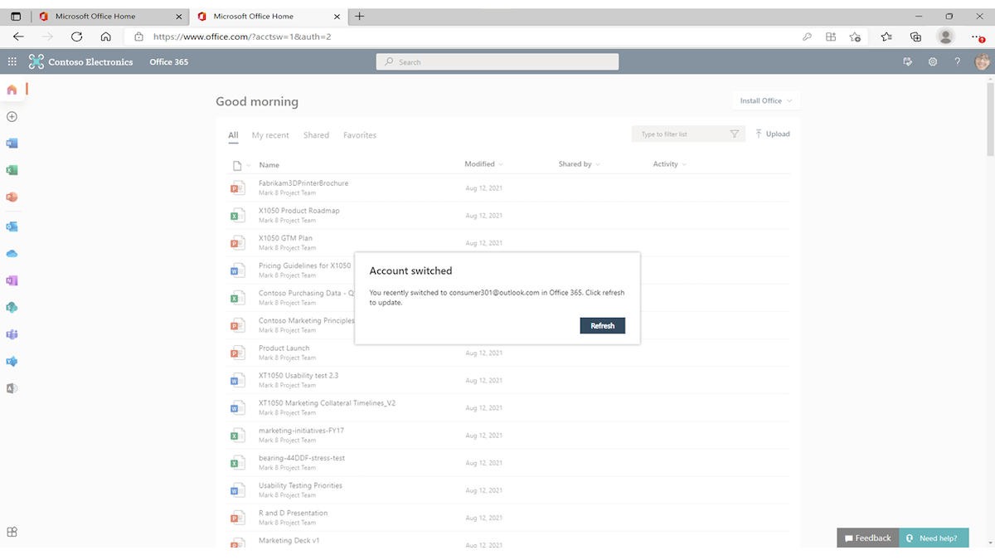The image size is (995, 560).
Task: Click the Refresh button in Account switched dialog
Action: tap(603, 325)
